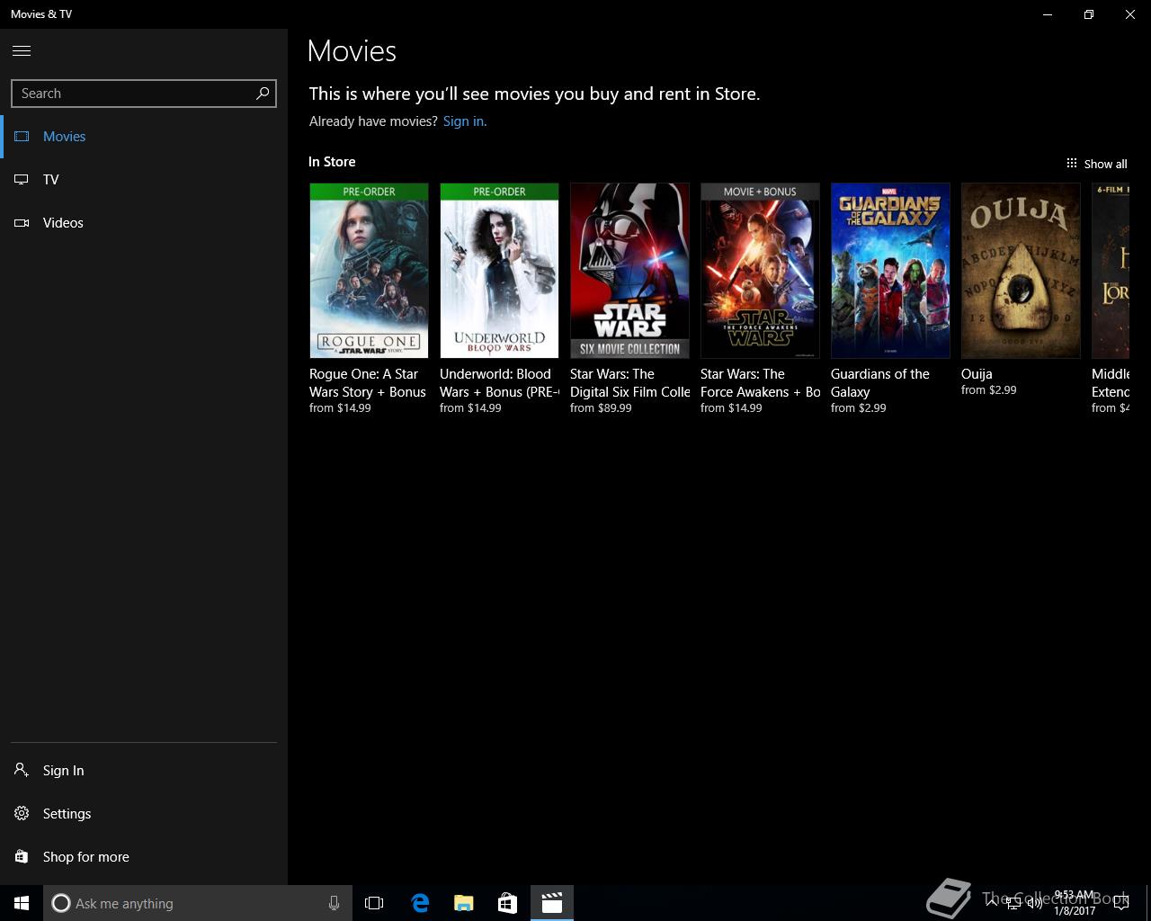Open the Guardians of the Galaxy poster
Viewport: 1151px width, 921px height.
(x=890, y=271)
